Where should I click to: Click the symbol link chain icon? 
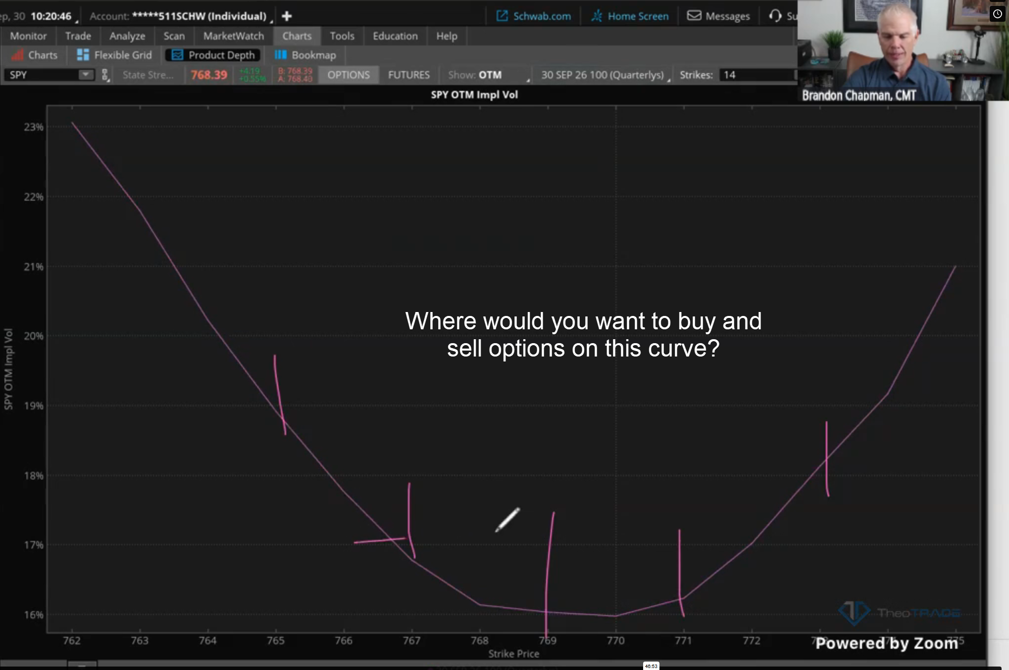point(105,75)
